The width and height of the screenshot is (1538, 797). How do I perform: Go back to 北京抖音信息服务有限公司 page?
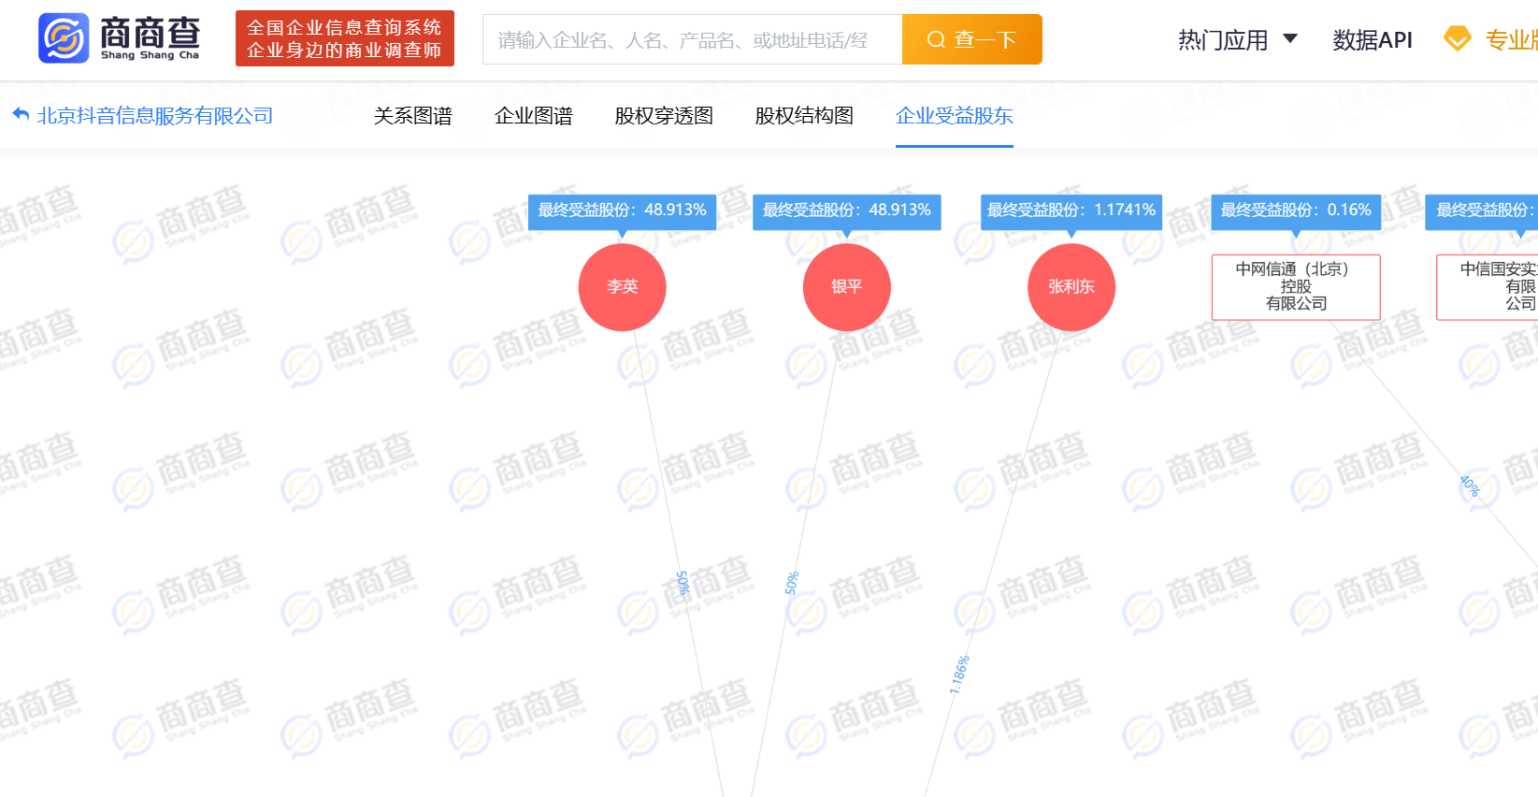coord(155,116)
